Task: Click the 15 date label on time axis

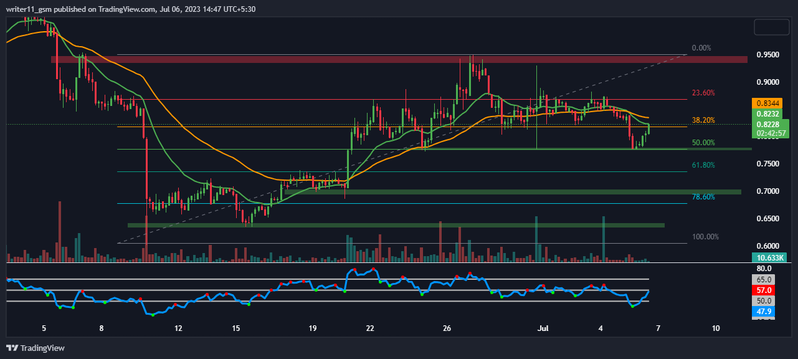Action: pyautogui.click(x=235, y=328)
